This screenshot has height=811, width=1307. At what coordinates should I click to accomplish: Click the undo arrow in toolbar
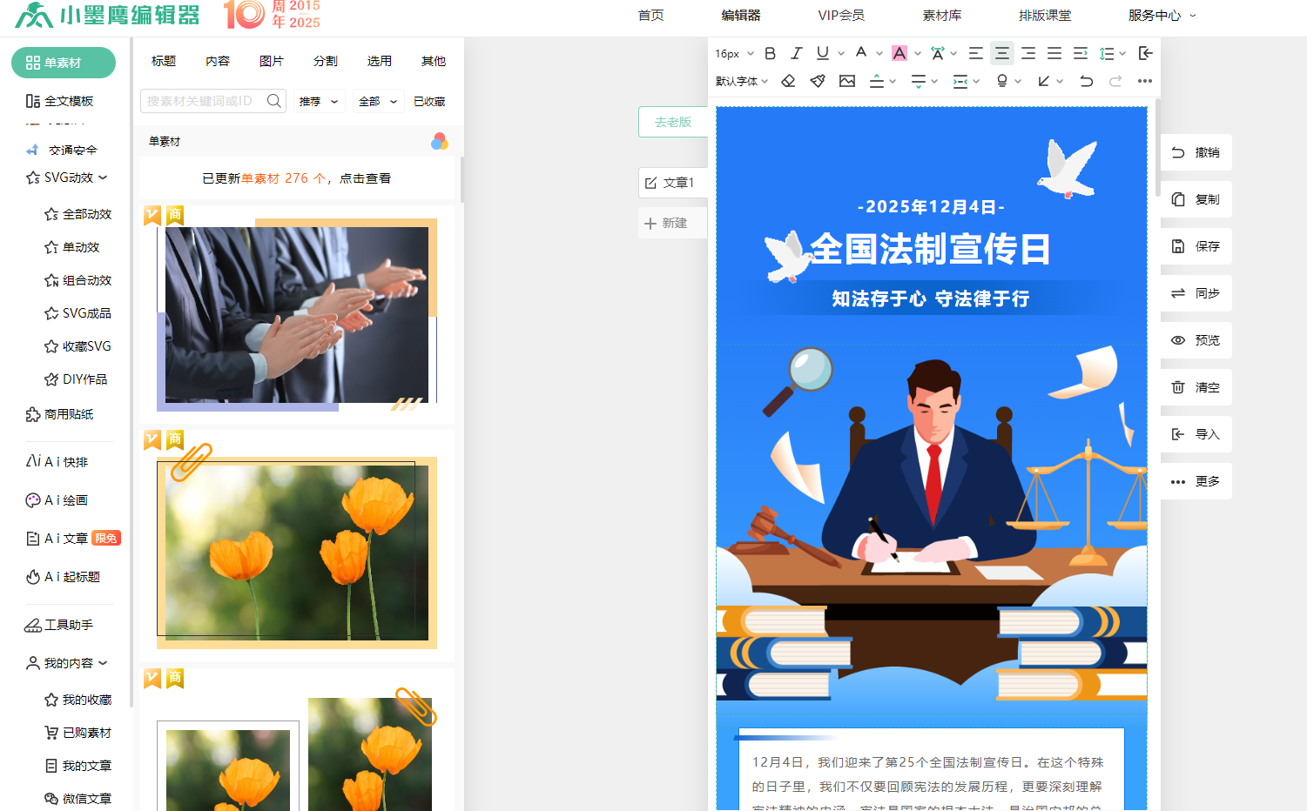[x=1086, y=81]
